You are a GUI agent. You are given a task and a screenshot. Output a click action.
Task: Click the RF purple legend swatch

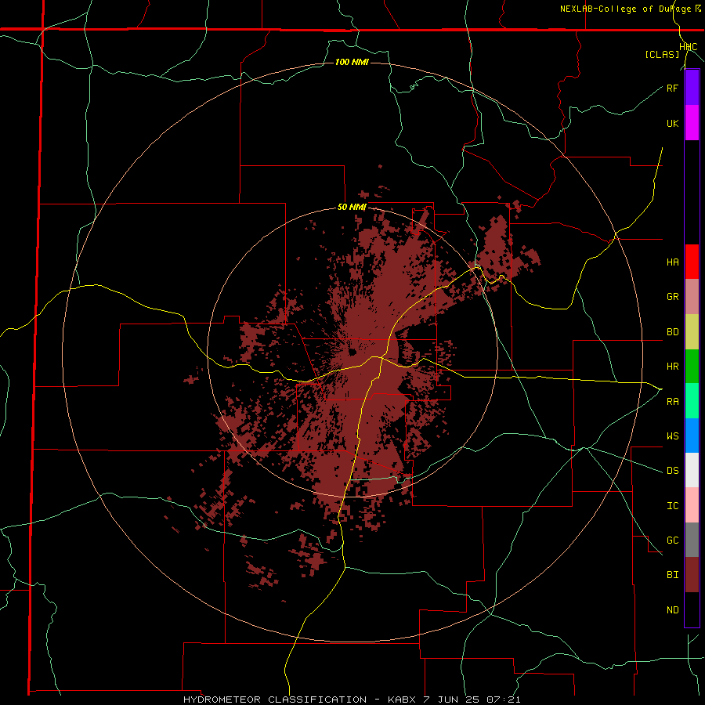[x=692, y=88]
